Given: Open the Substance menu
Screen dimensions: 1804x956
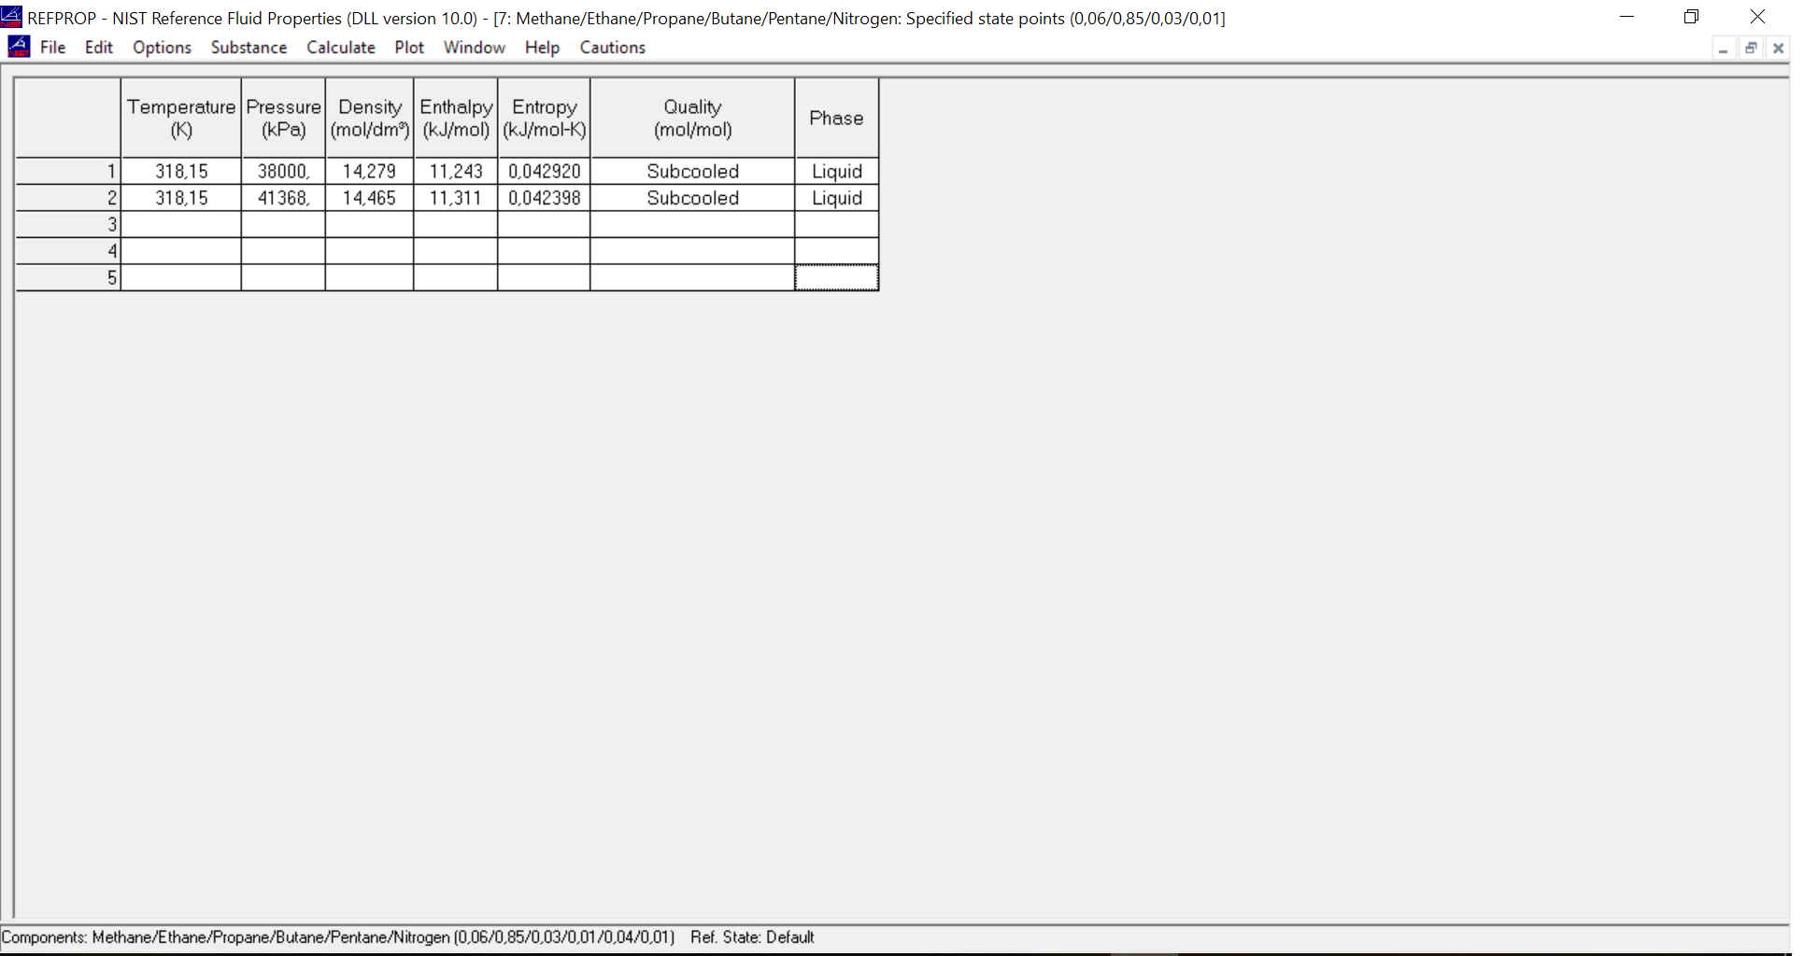Looking at the screenshot, I should pyautogui.click(x=249, y=48).
